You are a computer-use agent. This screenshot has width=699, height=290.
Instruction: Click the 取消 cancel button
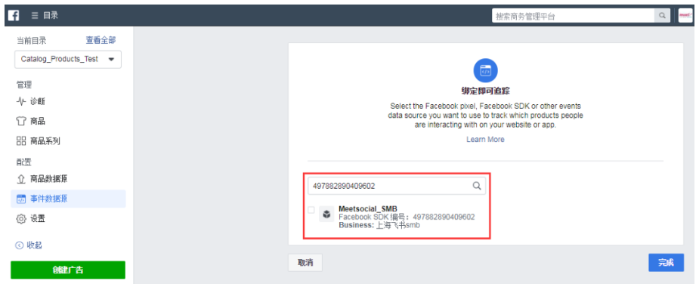(305, 263)
